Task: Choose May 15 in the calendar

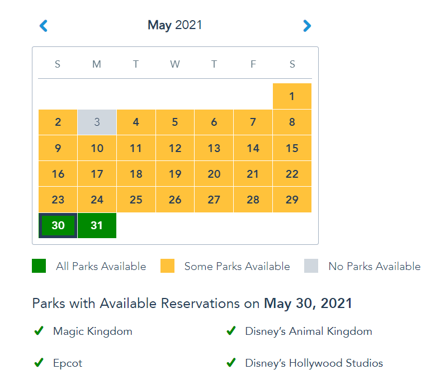Action: coord(292,148)
